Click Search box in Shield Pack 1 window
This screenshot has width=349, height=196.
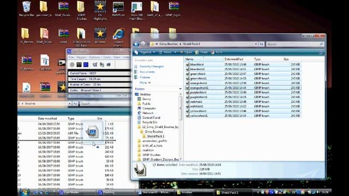(x=294, y=44)
